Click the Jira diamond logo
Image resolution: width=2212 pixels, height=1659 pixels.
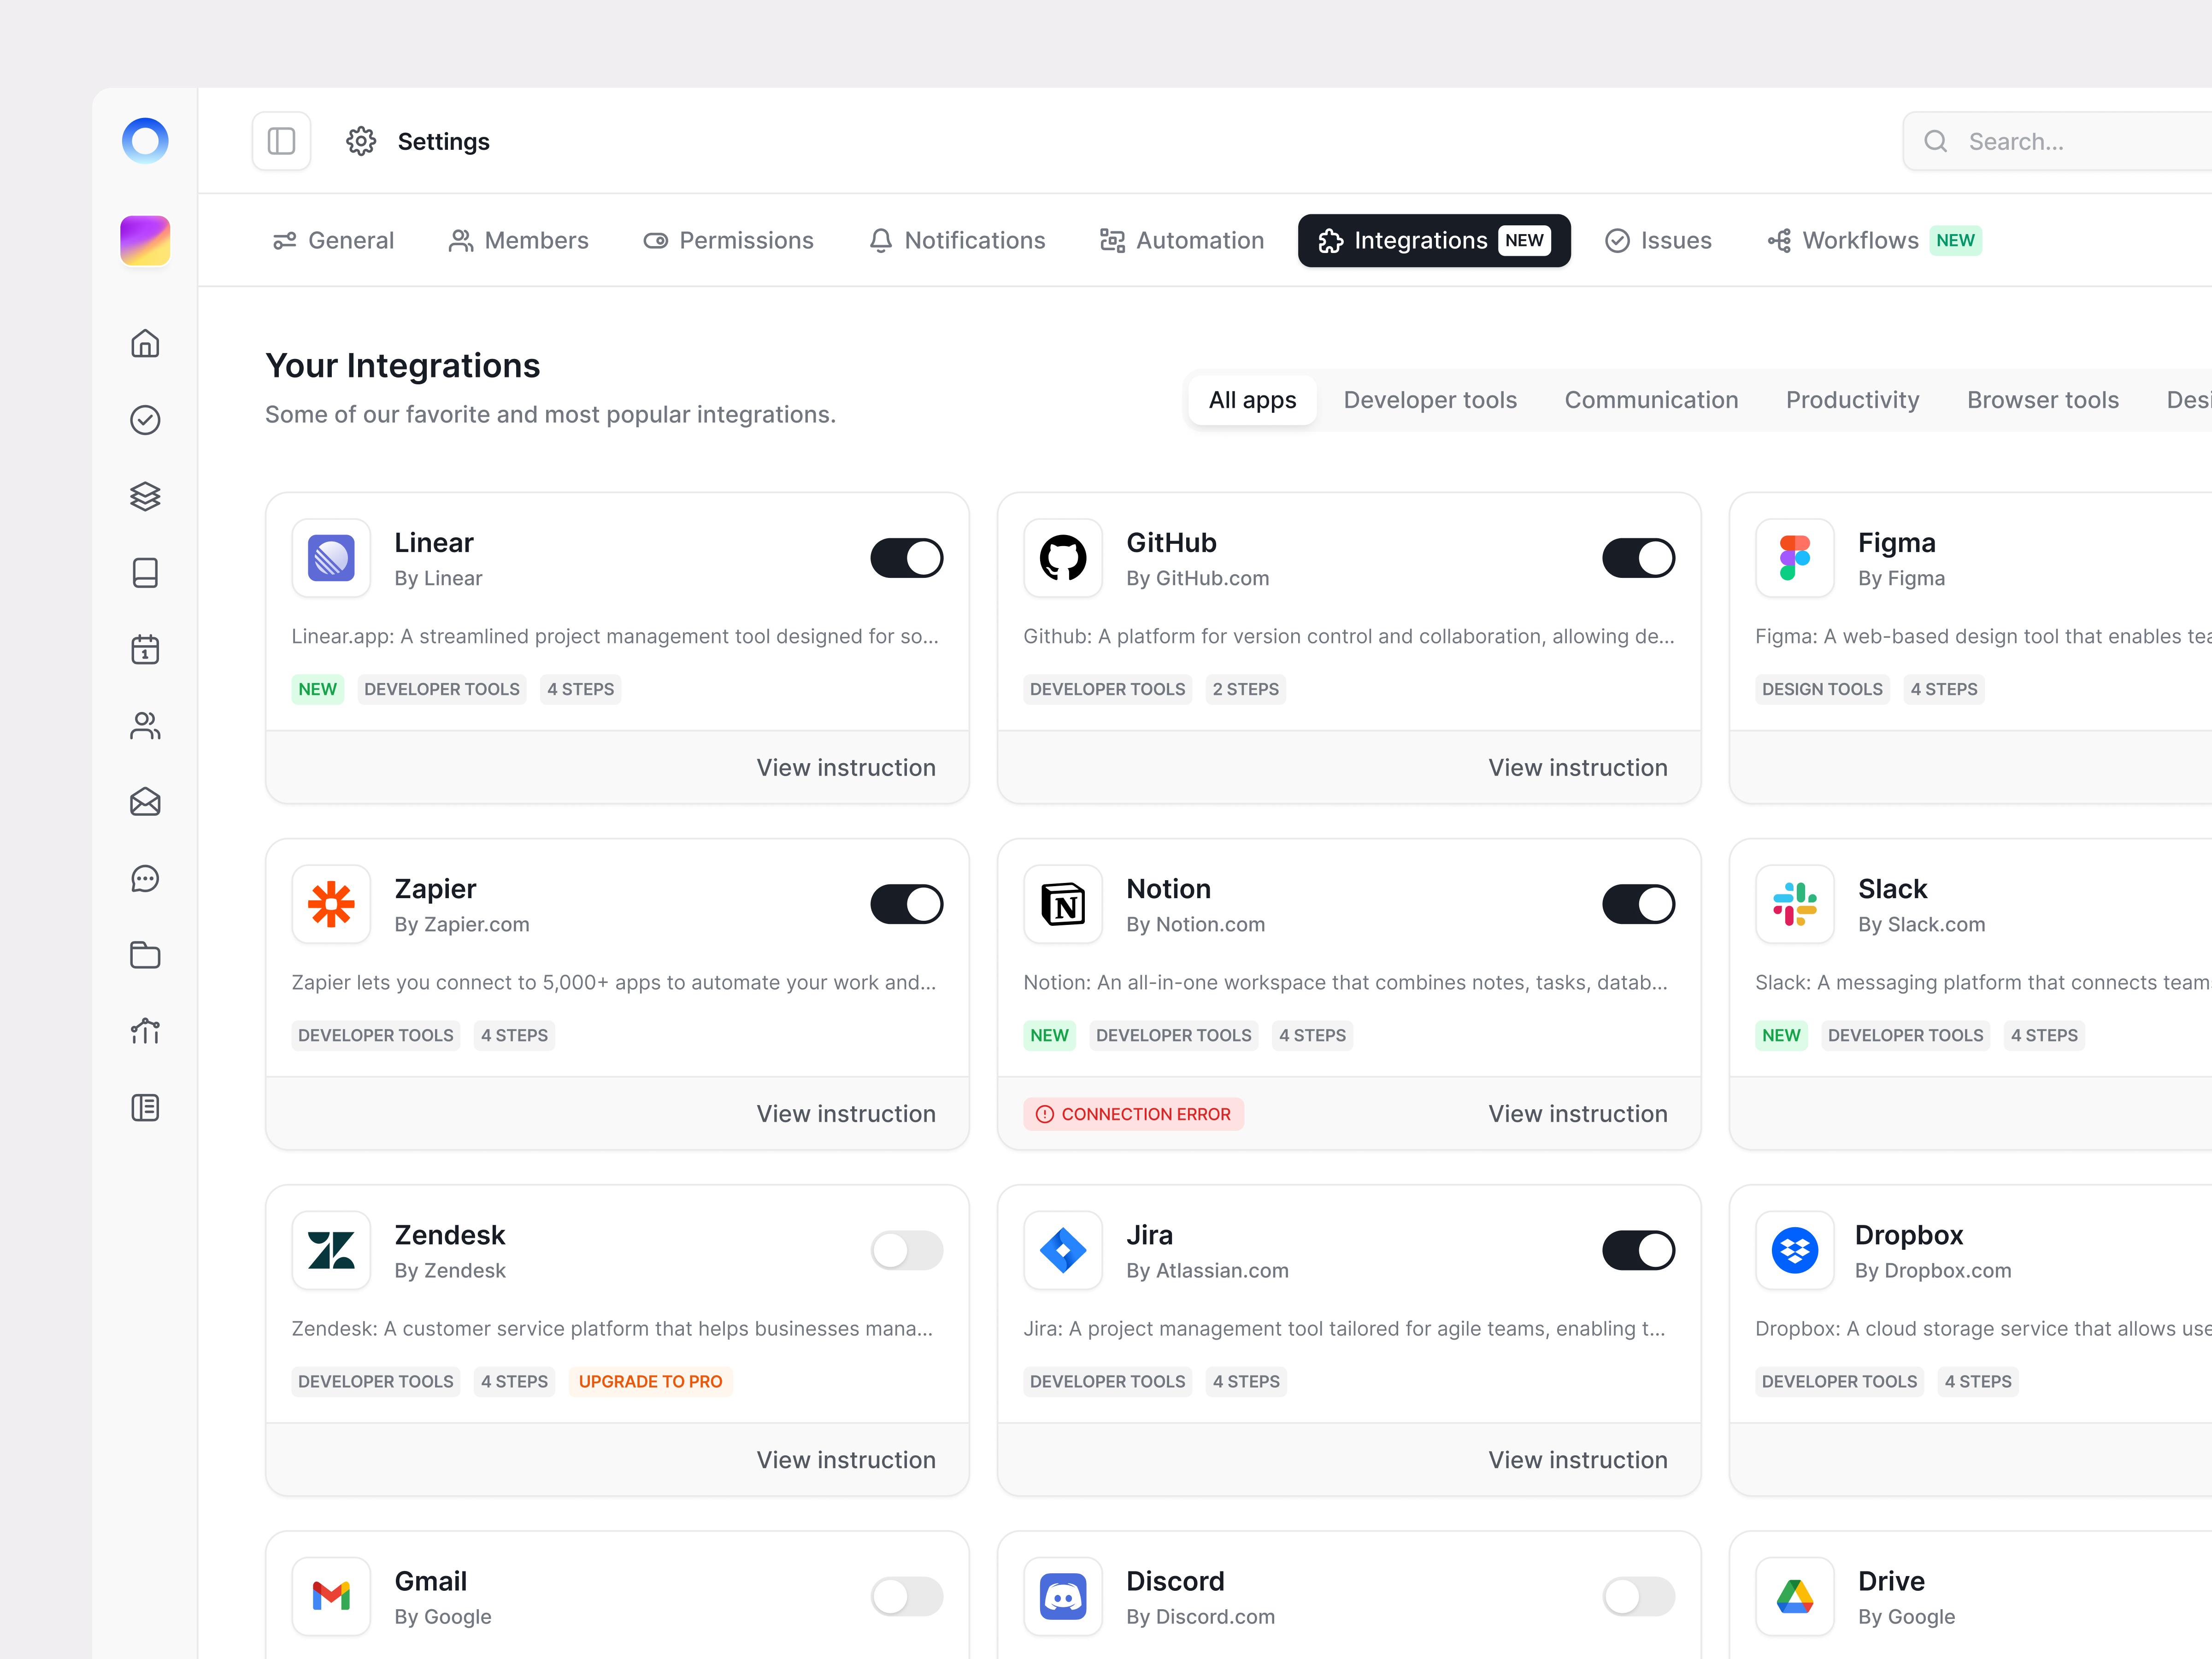pyautogui.click(x=1063, y=1250)
